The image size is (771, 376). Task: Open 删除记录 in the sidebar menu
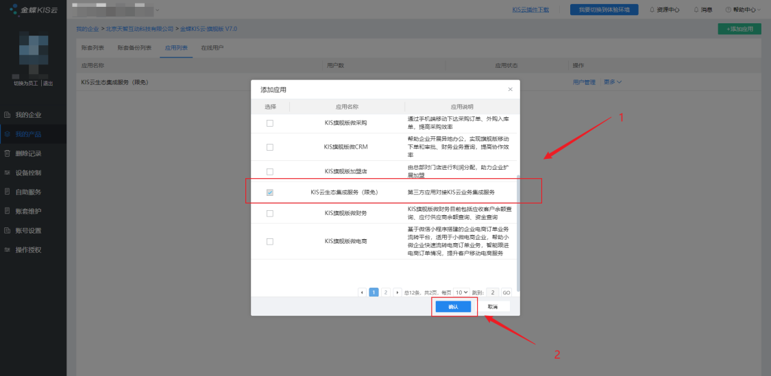tap(33, 153)
